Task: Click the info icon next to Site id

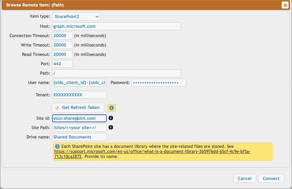Action: (x=111, y=118)
